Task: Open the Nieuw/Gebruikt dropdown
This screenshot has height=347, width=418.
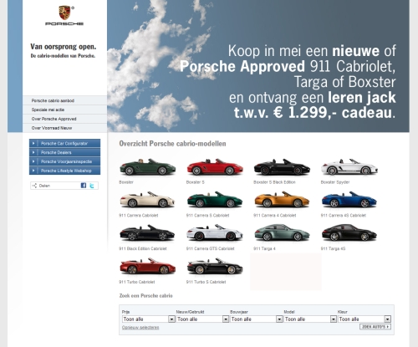Action: [x=202, y=319]
